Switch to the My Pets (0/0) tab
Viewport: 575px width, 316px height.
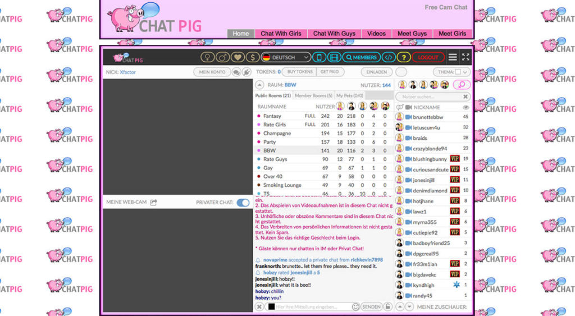(350, 95)
